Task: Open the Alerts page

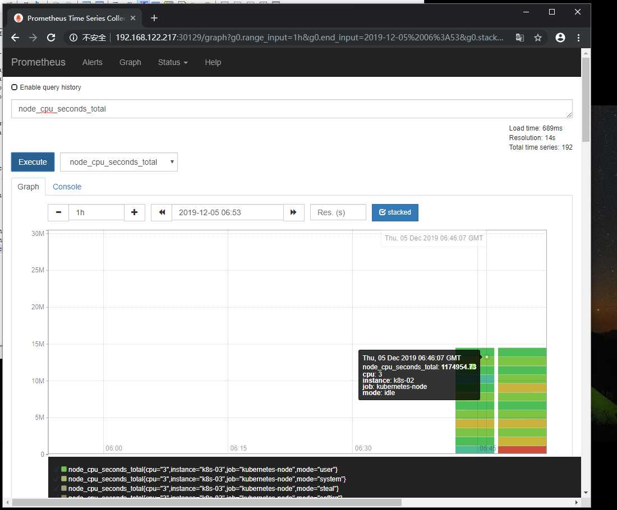Action: 93,62
